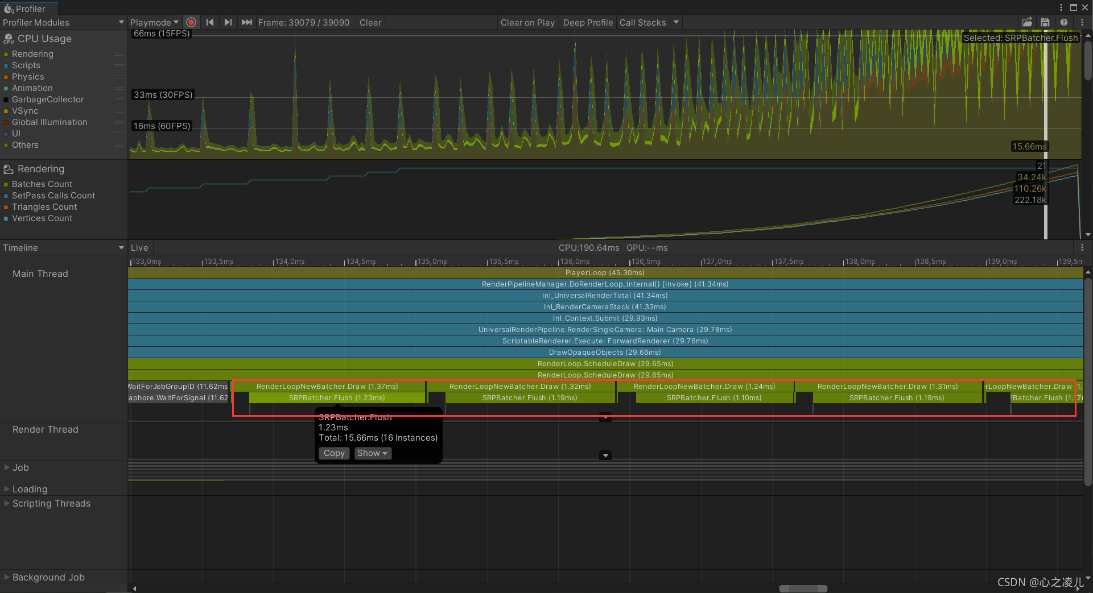The image size is (1093, 593).
Task: Select the Render Thread label
Action: point(46,429)
